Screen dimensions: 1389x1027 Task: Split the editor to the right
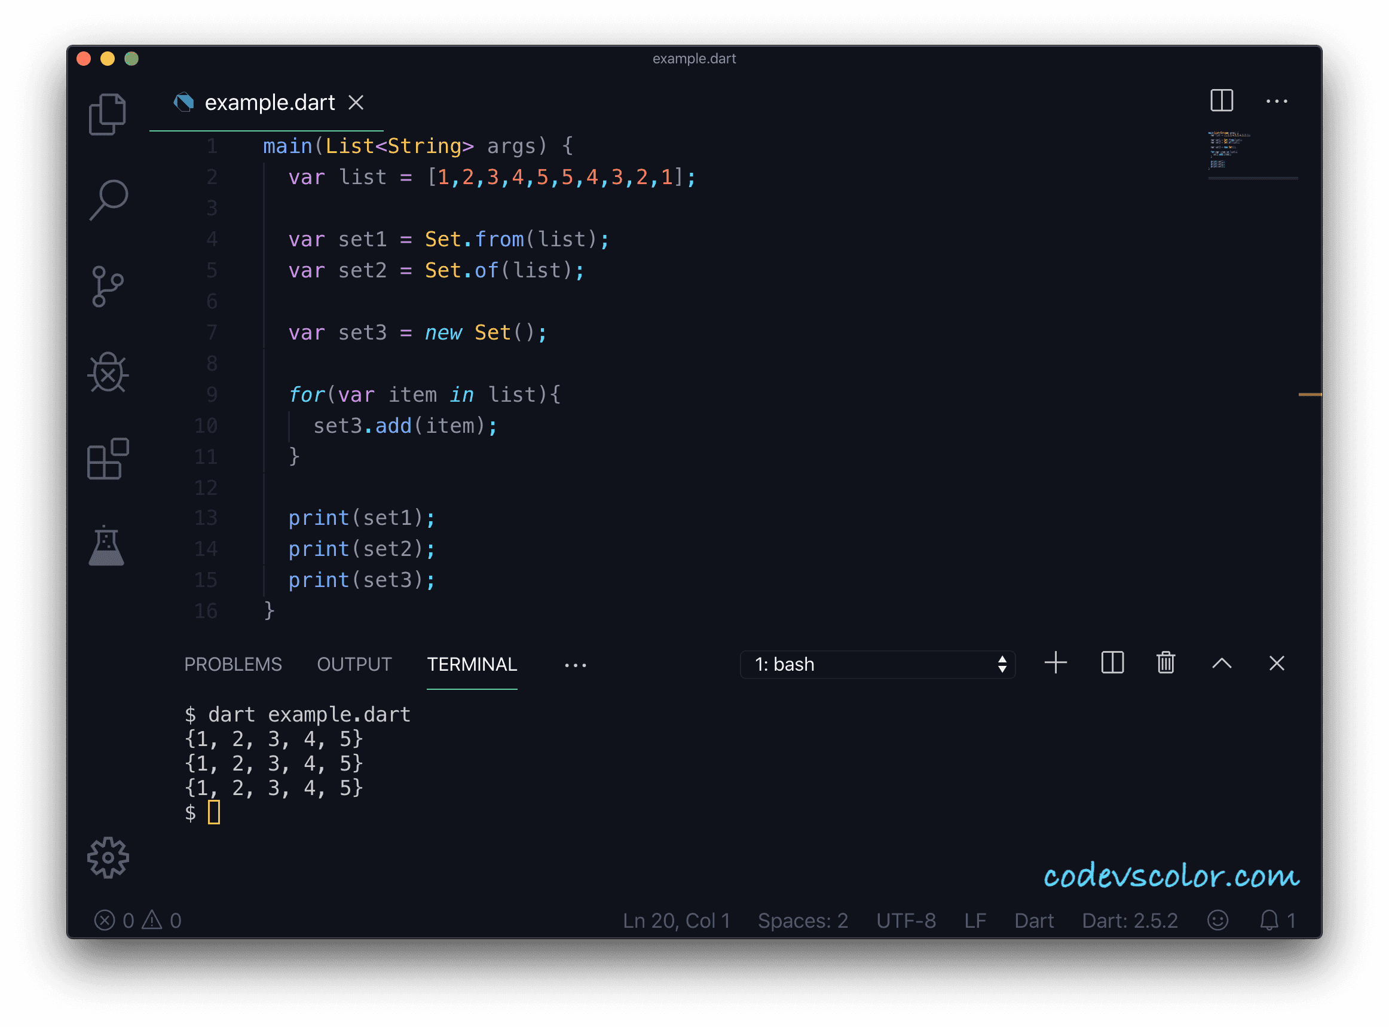(x=1221, y=100)
